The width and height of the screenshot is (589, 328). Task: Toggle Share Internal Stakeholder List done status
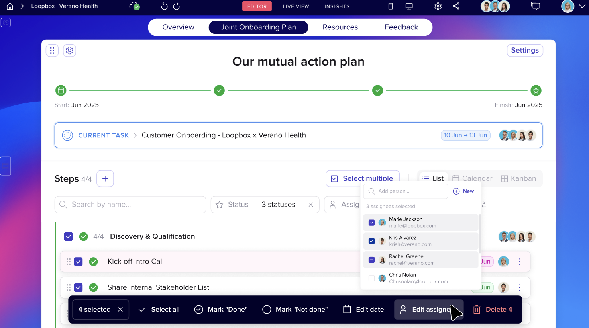point(94,287)
